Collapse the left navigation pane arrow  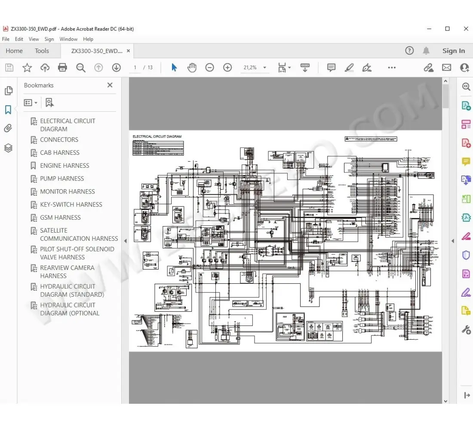pos(125,241)
